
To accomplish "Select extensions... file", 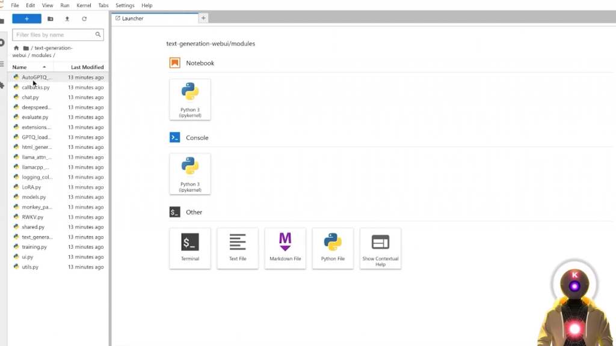I will coord(58,127).
